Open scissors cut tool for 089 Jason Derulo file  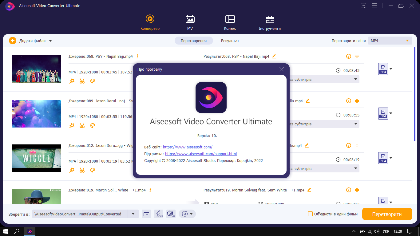[82, 125]
